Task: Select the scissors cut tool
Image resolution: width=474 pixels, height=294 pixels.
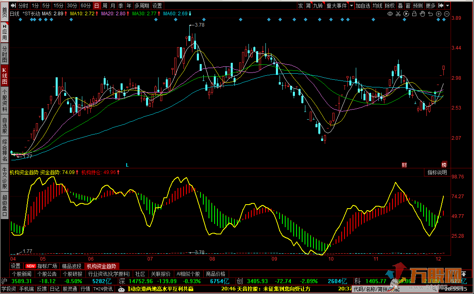Action: [x=398, y=14]
